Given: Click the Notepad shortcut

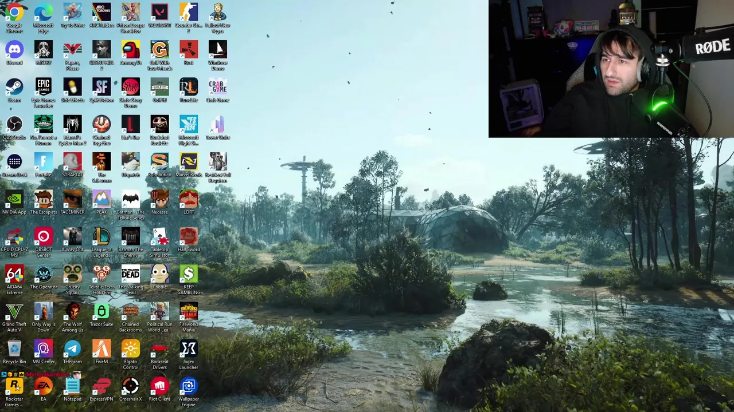Looking at the screenshot, I should [x=72, y=386].
